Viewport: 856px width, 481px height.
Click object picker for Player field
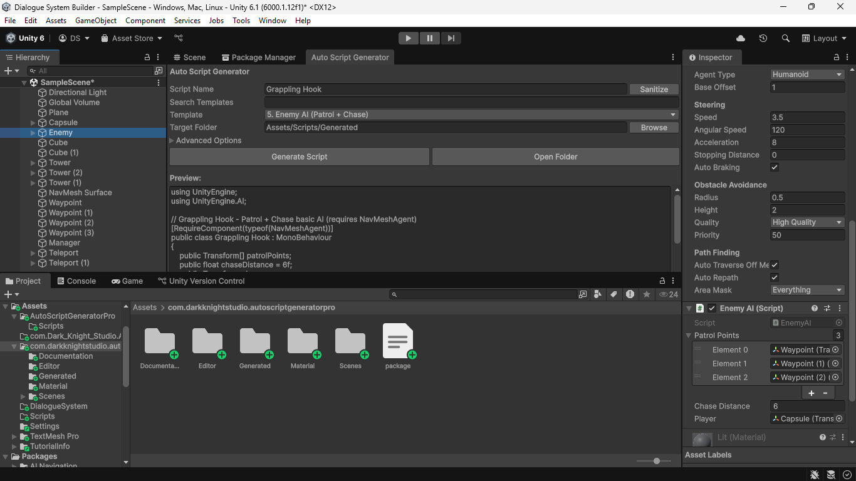point(839,418)
